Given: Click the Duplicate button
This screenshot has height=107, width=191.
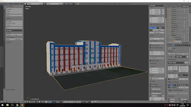Looking at the screenshot, I should 14,21.
